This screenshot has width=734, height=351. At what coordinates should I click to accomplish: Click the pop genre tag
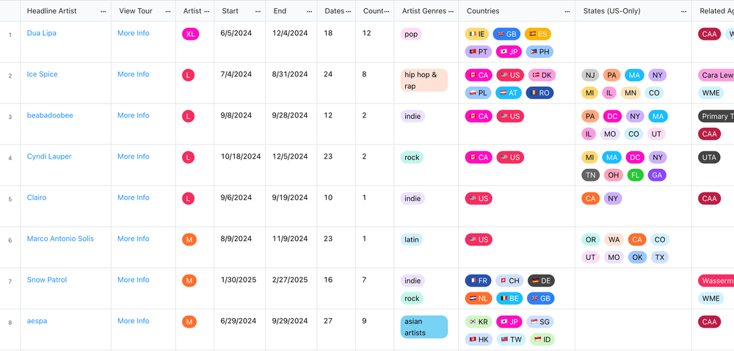(x=411, y=35)
